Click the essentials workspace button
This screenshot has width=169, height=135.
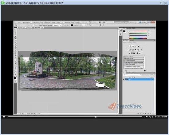click(121, 22)
